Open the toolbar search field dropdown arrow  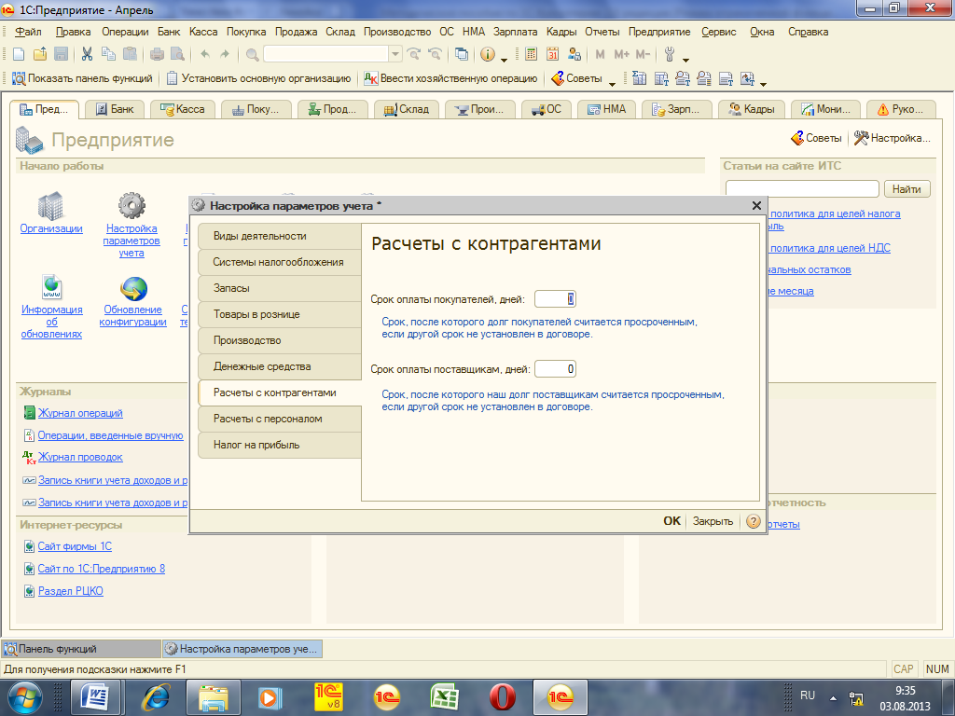click(x=395, y=54)
